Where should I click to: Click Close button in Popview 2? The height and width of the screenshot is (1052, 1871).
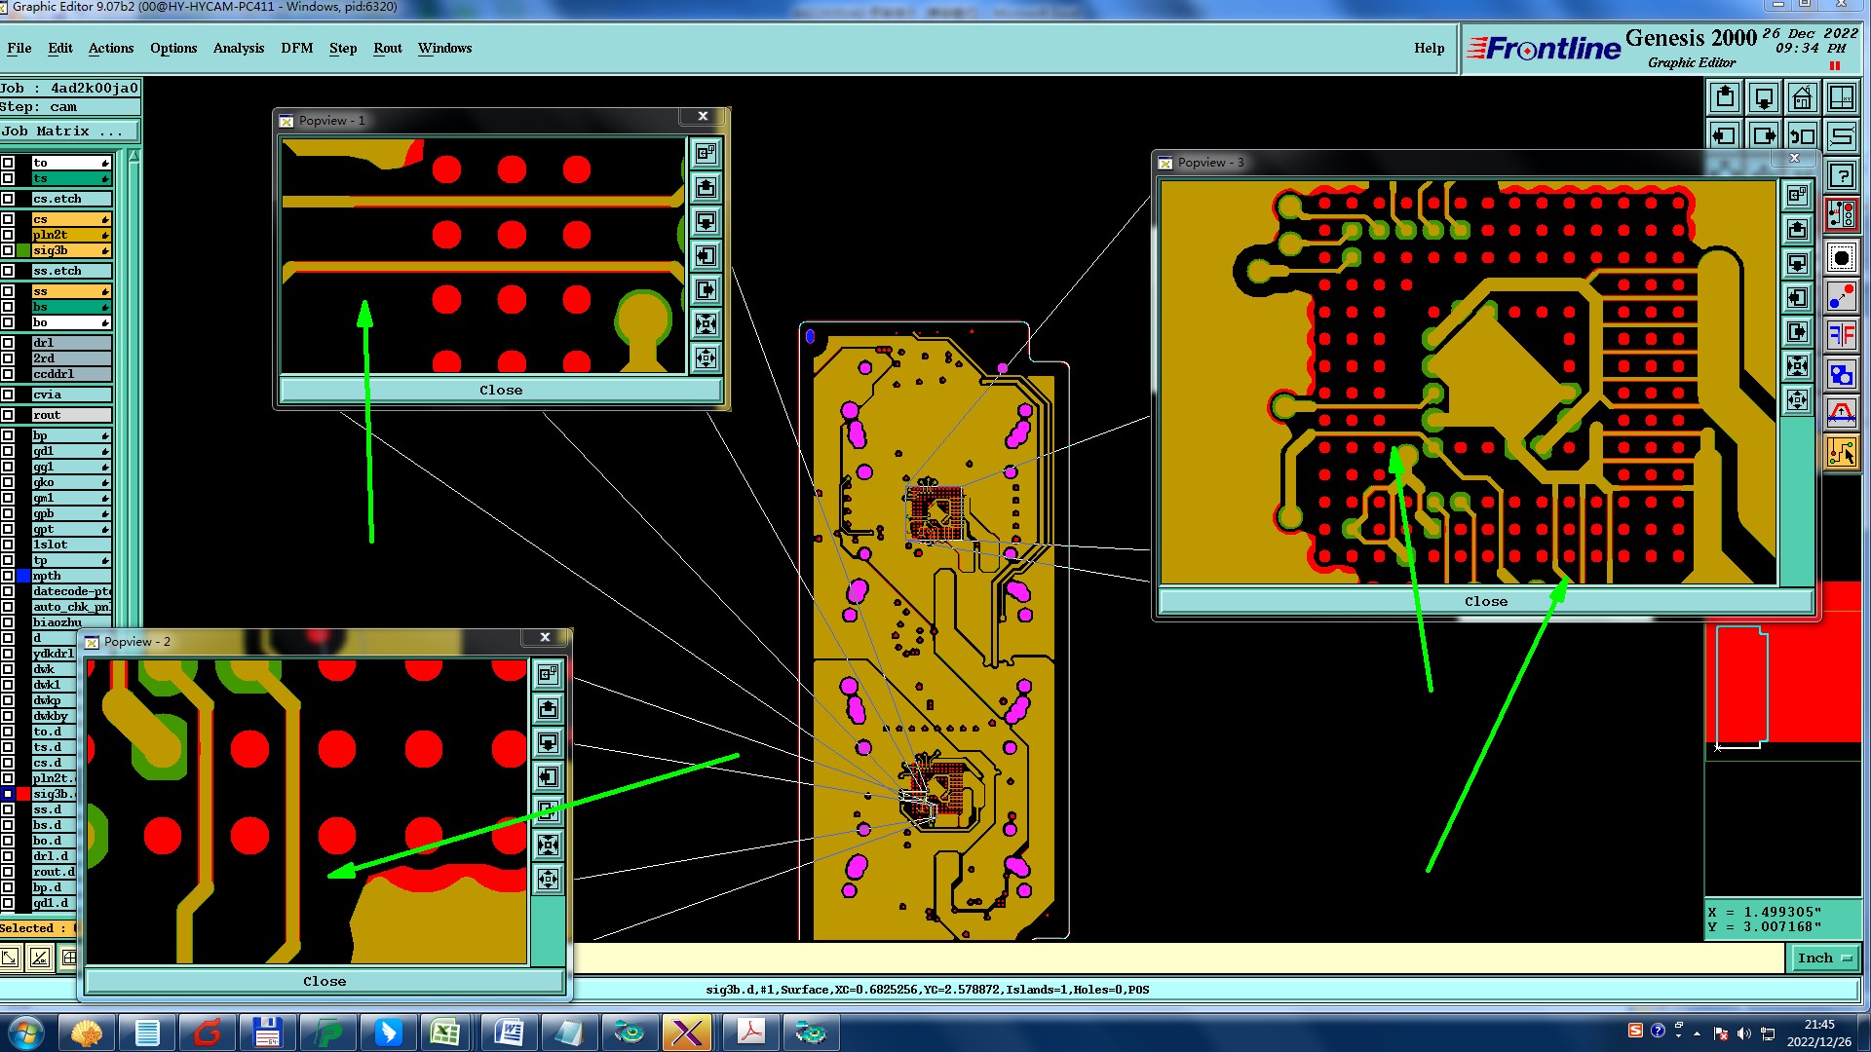pyautogui.click(x=324, y=982)
